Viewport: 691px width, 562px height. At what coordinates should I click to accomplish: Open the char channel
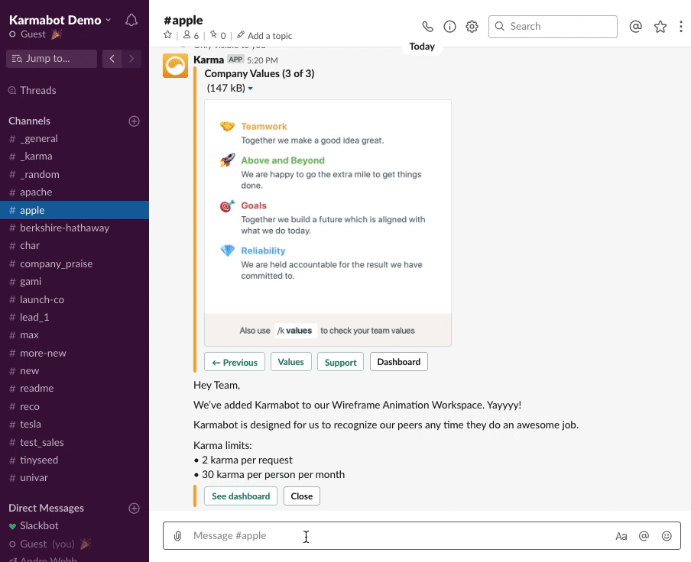[x=74, y=246]
